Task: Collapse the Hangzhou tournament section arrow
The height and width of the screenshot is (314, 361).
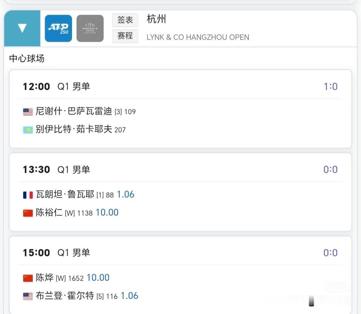Action: point(22,28)
